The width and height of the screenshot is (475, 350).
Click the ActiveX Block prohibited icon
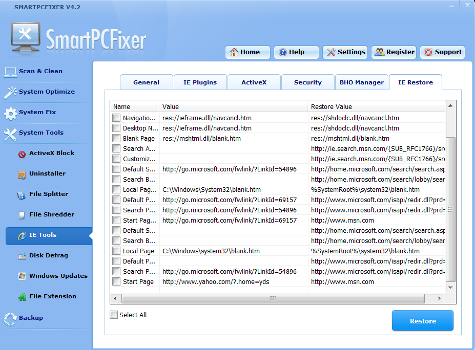[x=22, y=155]
